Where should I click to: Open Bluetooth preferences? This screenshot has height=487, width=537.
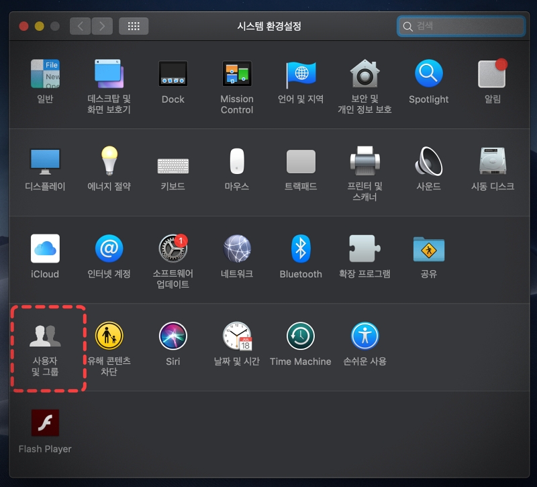[301, 249]
